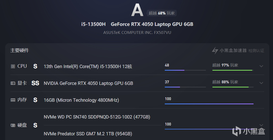273x140 pixels.
Task: Expand the CPU row details chevron
Action: (x=261, y=66)
